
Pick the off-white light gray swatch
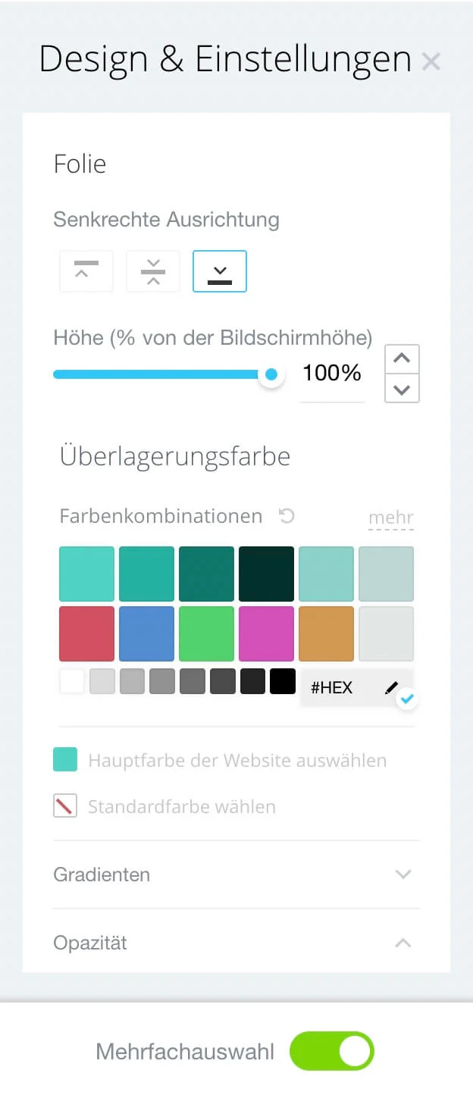[386, 633]
